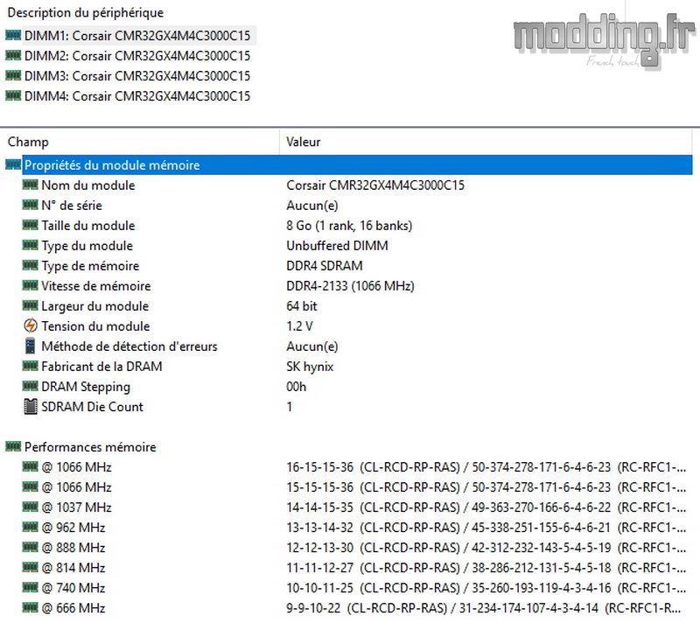Click the DIMM3 memory icon
This screenshot has width=700, height=637.
pos(13,75)
